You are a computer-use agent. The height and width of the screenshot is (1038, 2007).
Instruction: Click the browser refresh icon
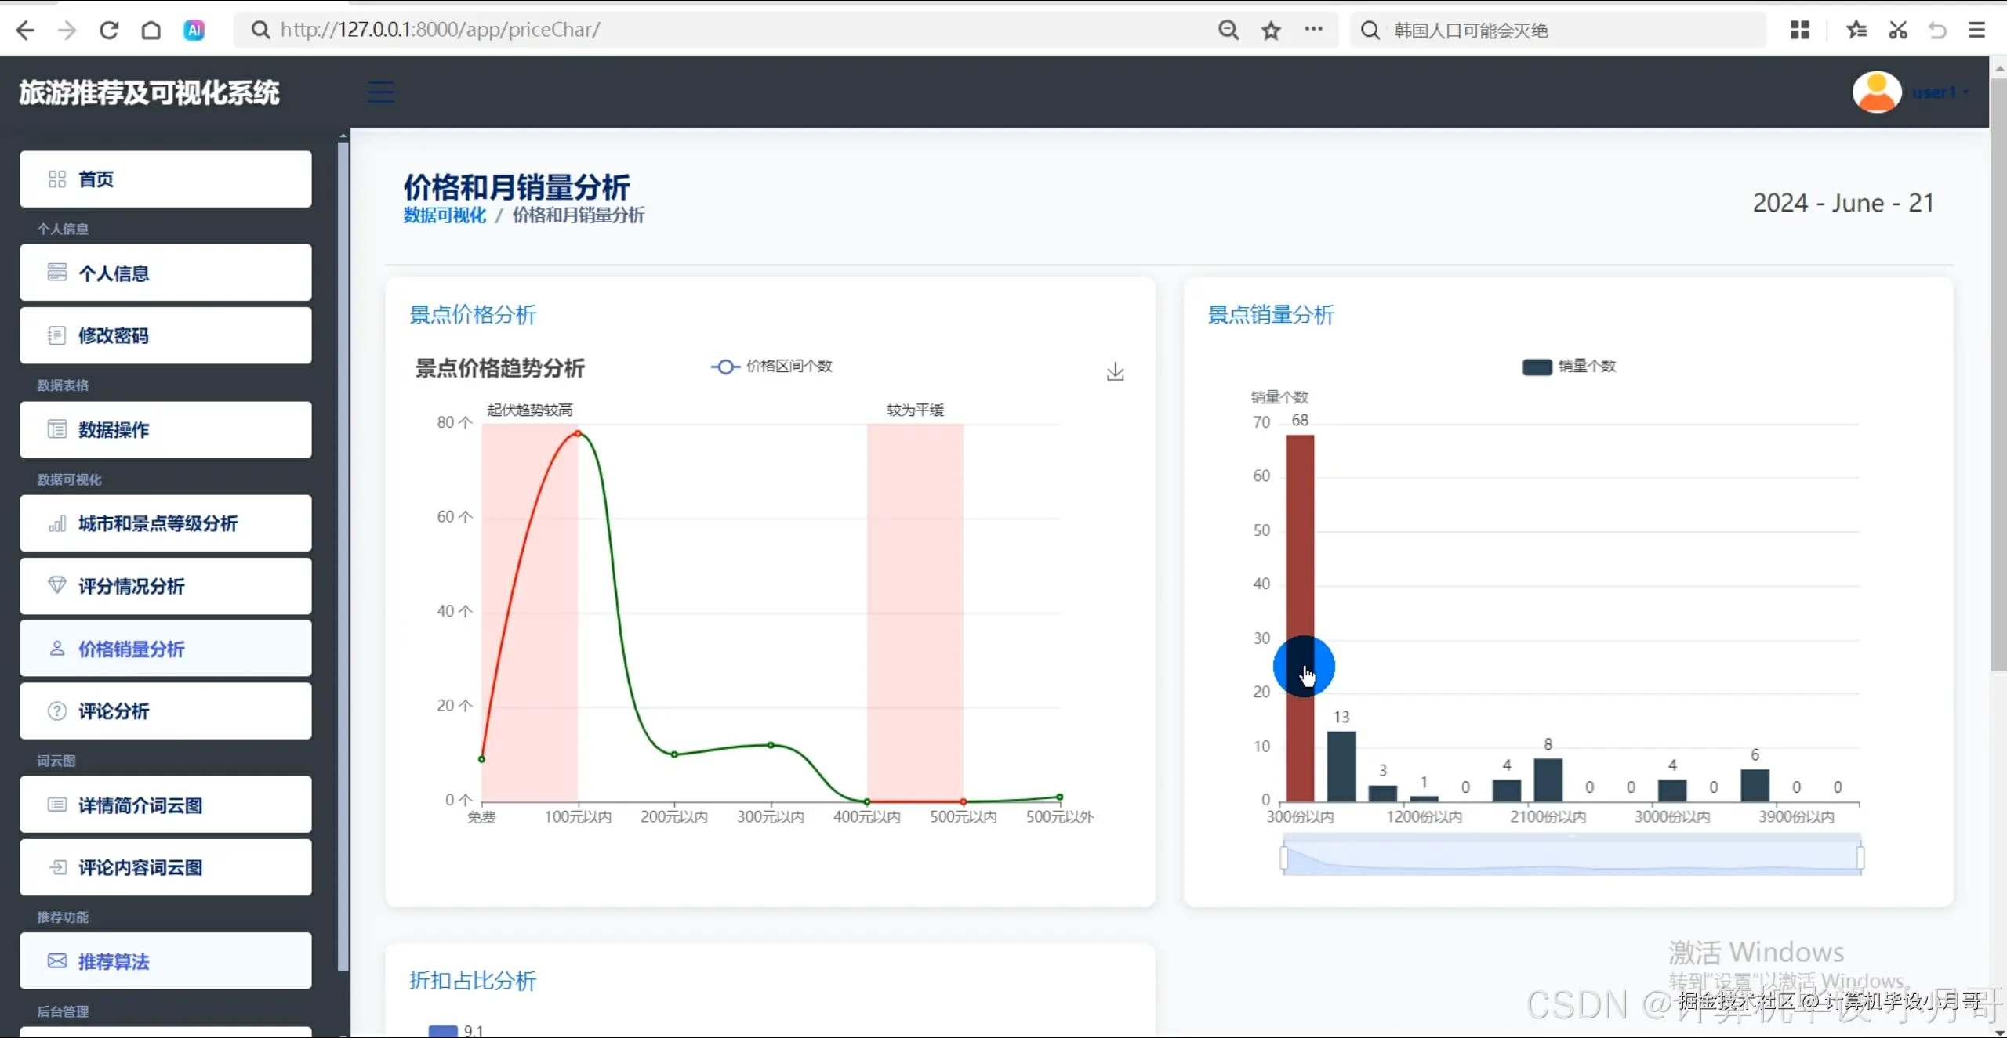[x=109, y=30]
